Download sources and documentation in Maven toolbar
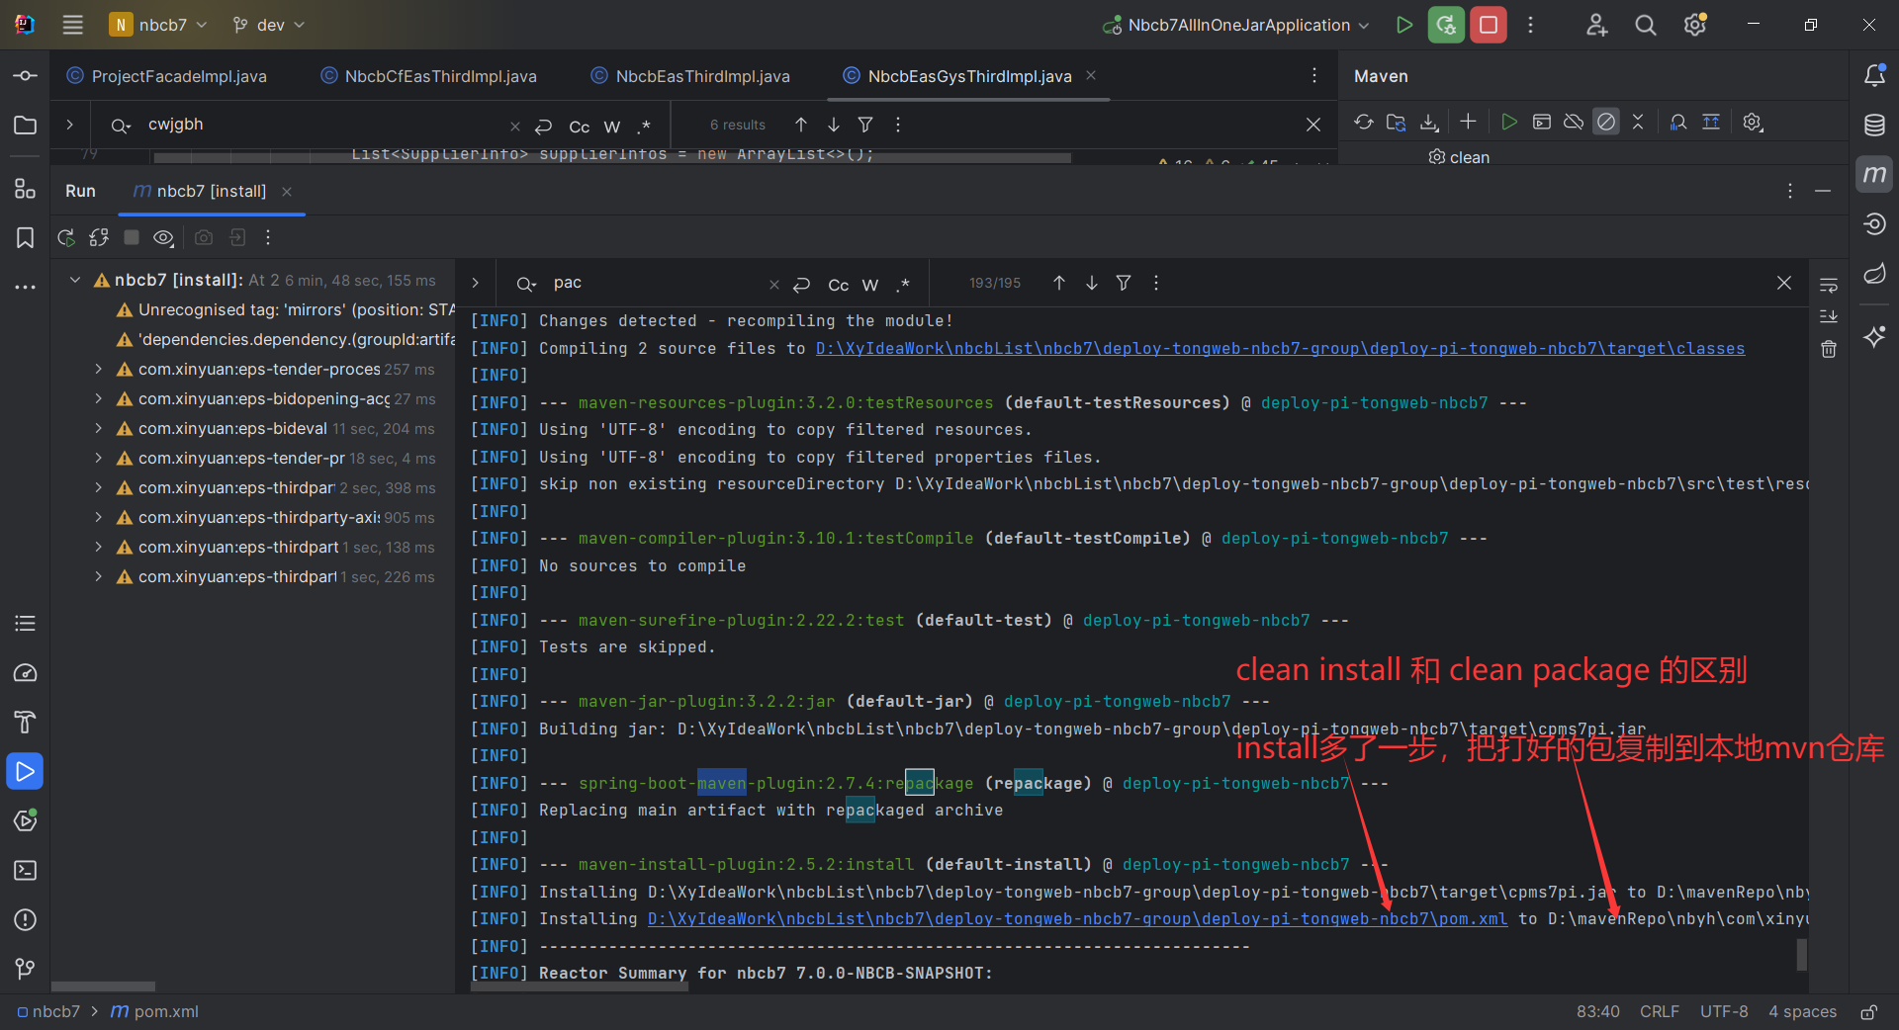This screenshot has width=1899, height=1030. pos(1429,122)
